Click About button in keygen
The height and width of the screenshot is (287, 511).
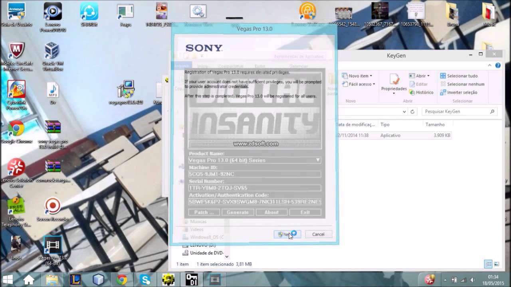[x=271, y=212]
